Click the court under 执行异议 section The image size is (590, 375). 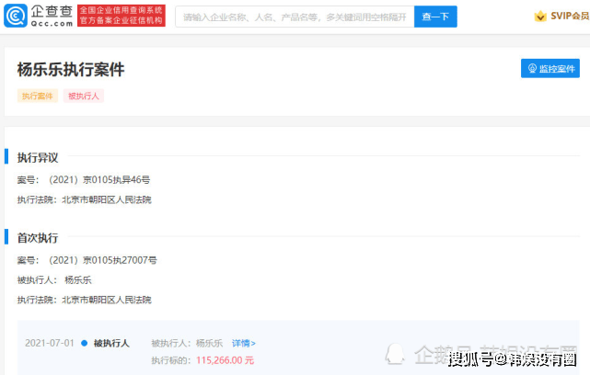[107, 199]
